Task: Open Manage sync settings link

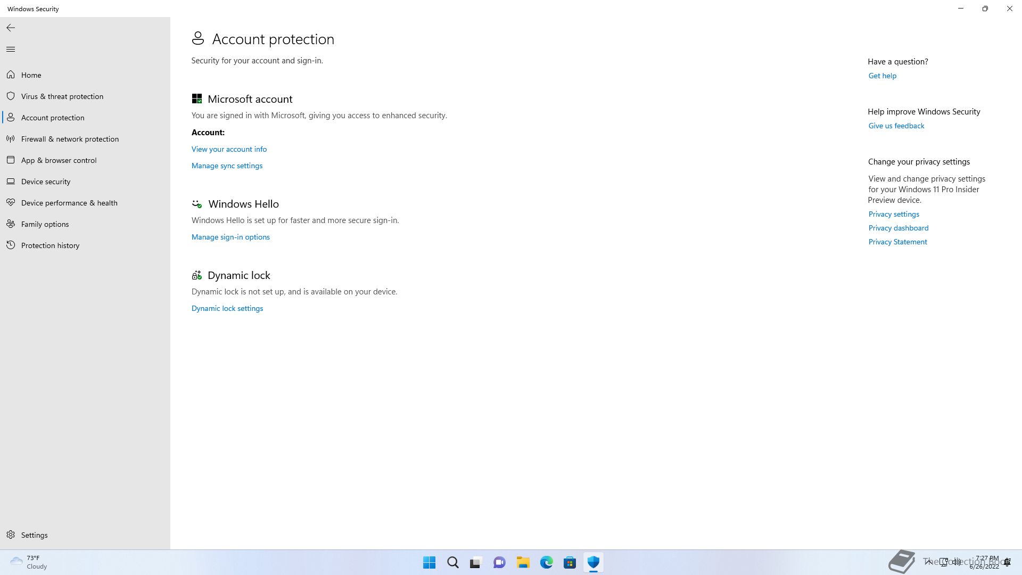Action: [x=227, y=166]
